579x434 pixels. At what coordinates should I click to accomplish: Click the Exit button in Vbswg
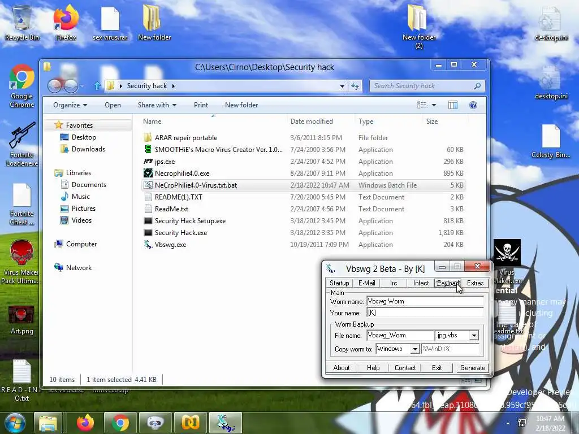(x=437, y=368)
